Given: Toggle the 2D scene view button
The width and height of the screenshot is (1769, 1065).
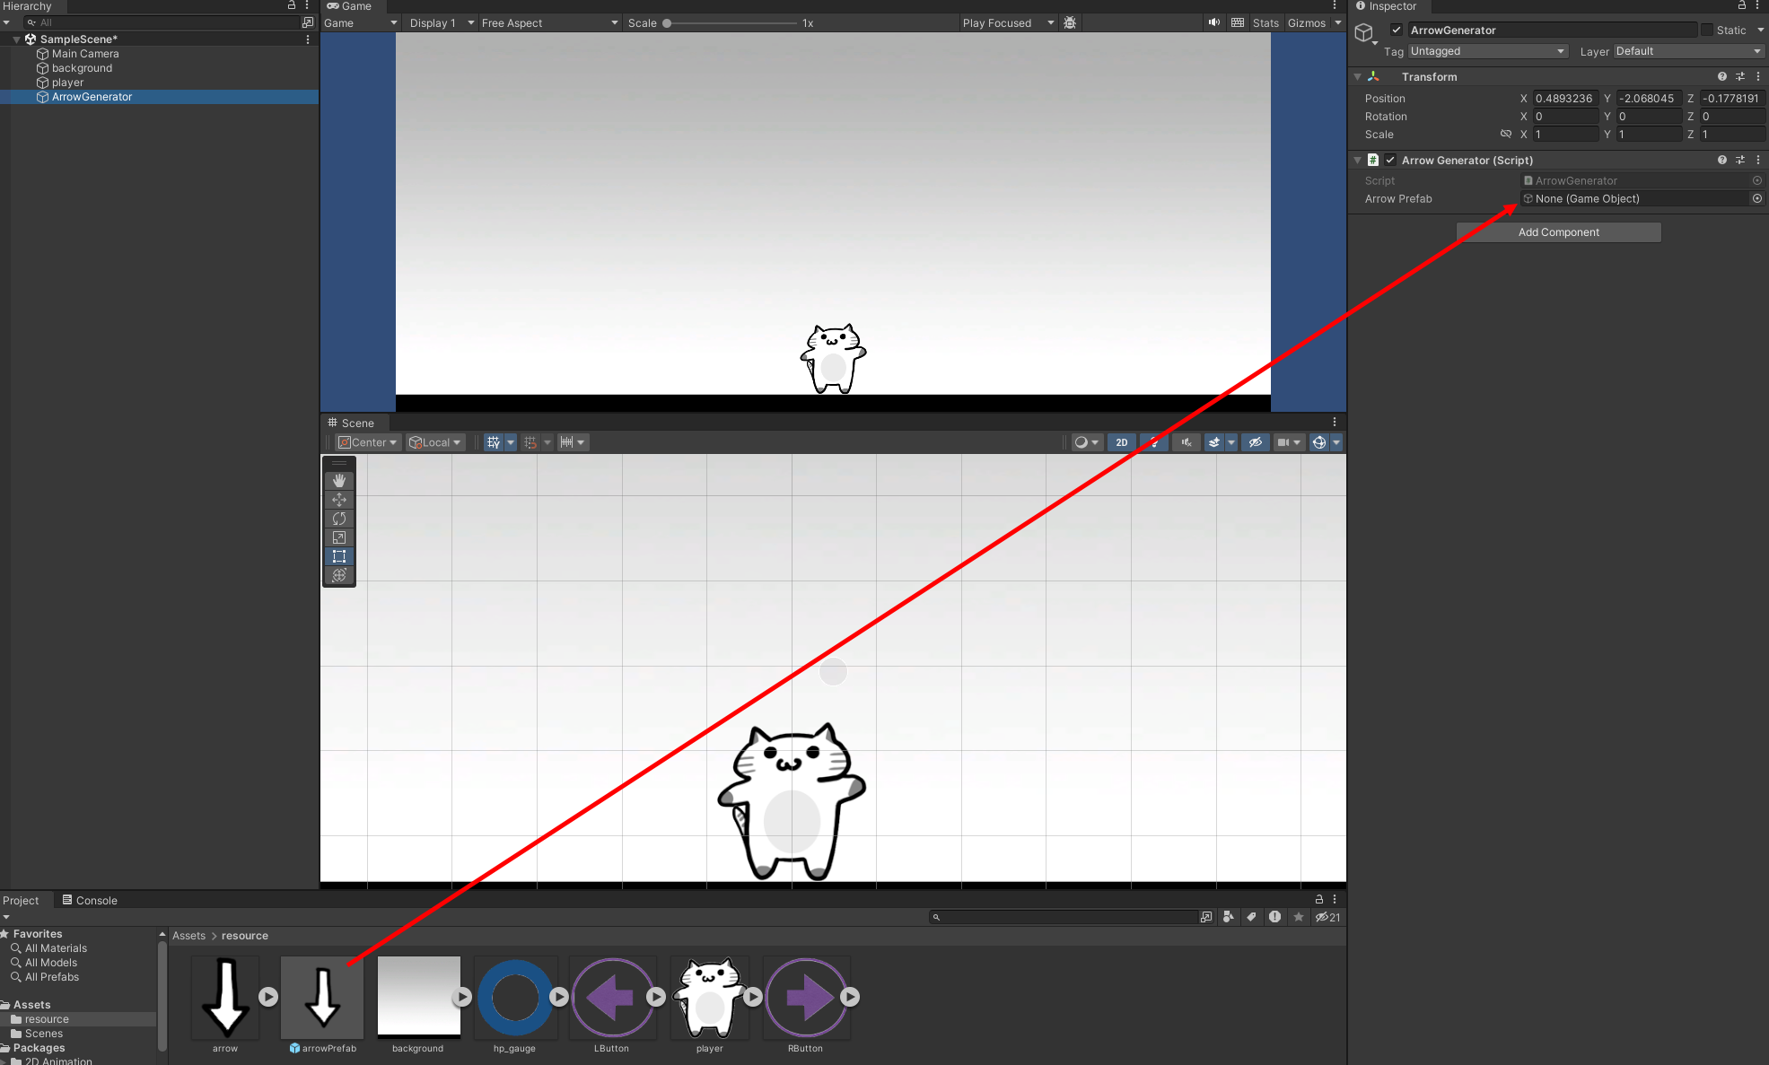Looking at the screenshot, I should (x=1121, y=442).
